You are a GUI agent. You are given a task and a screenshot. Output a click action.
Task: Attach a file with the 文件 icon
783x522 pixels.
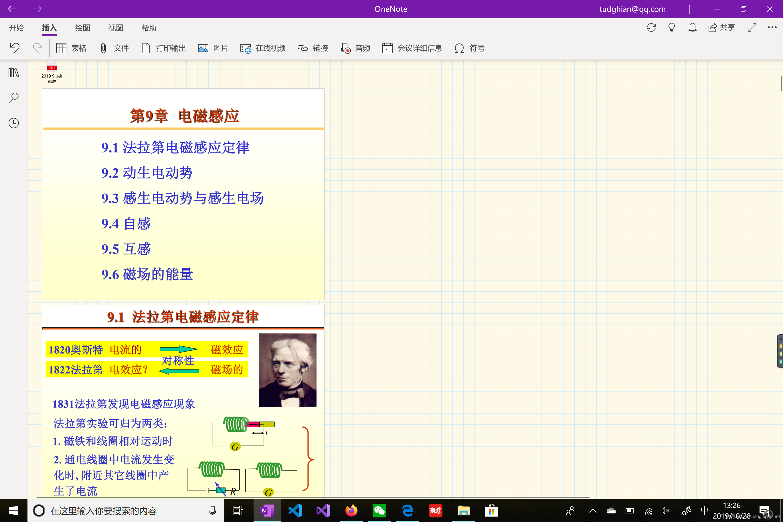coord(114,48)
